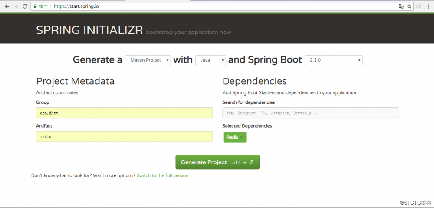
Task: Click the Project Metadata heading
Action: tap(75, 81)
